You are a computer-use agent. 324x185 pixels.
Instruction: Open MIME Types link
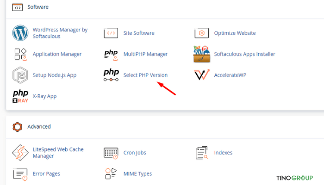(x=137, y=174)
